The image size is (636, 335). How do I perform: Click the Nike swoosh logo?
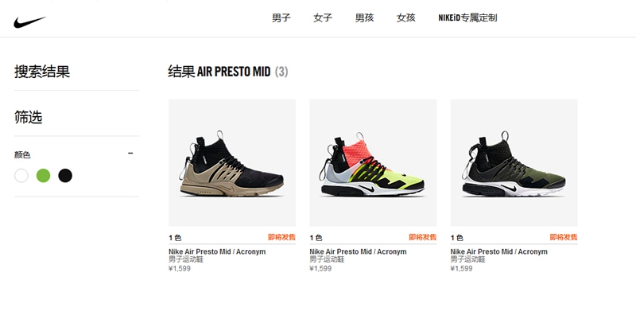coord(29,22)
